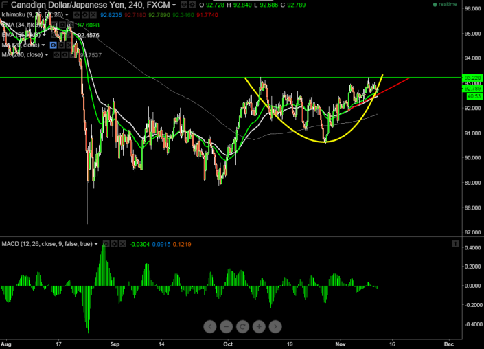Select the 93.220 horizontal line price label
This screenshot has width=484, height=349.
pos(472,78)
